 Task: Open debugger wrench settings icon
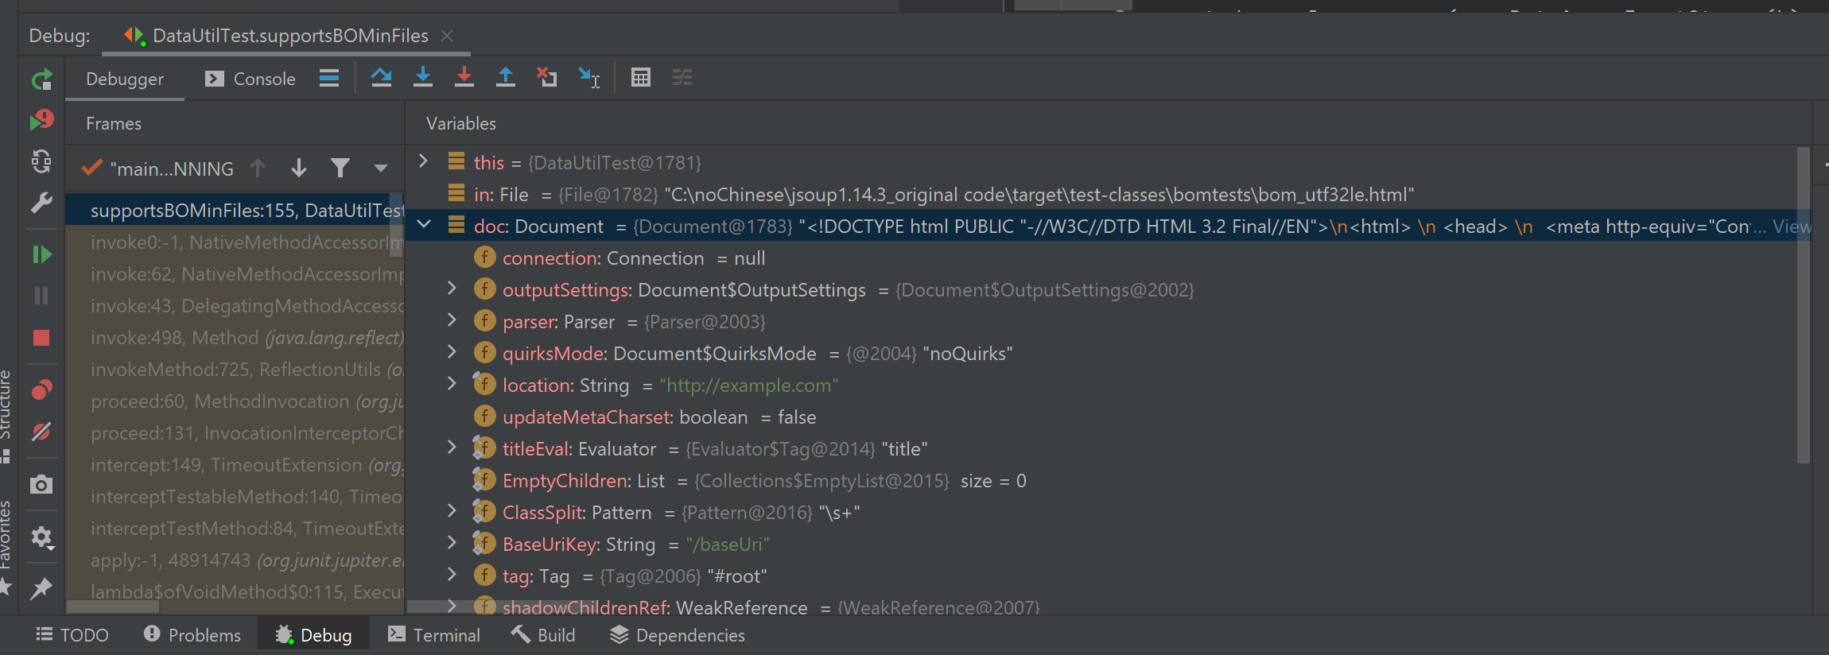point(41,203)
